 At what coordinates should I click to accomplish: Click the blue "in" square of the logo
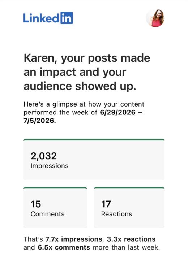tap(67, 18)
